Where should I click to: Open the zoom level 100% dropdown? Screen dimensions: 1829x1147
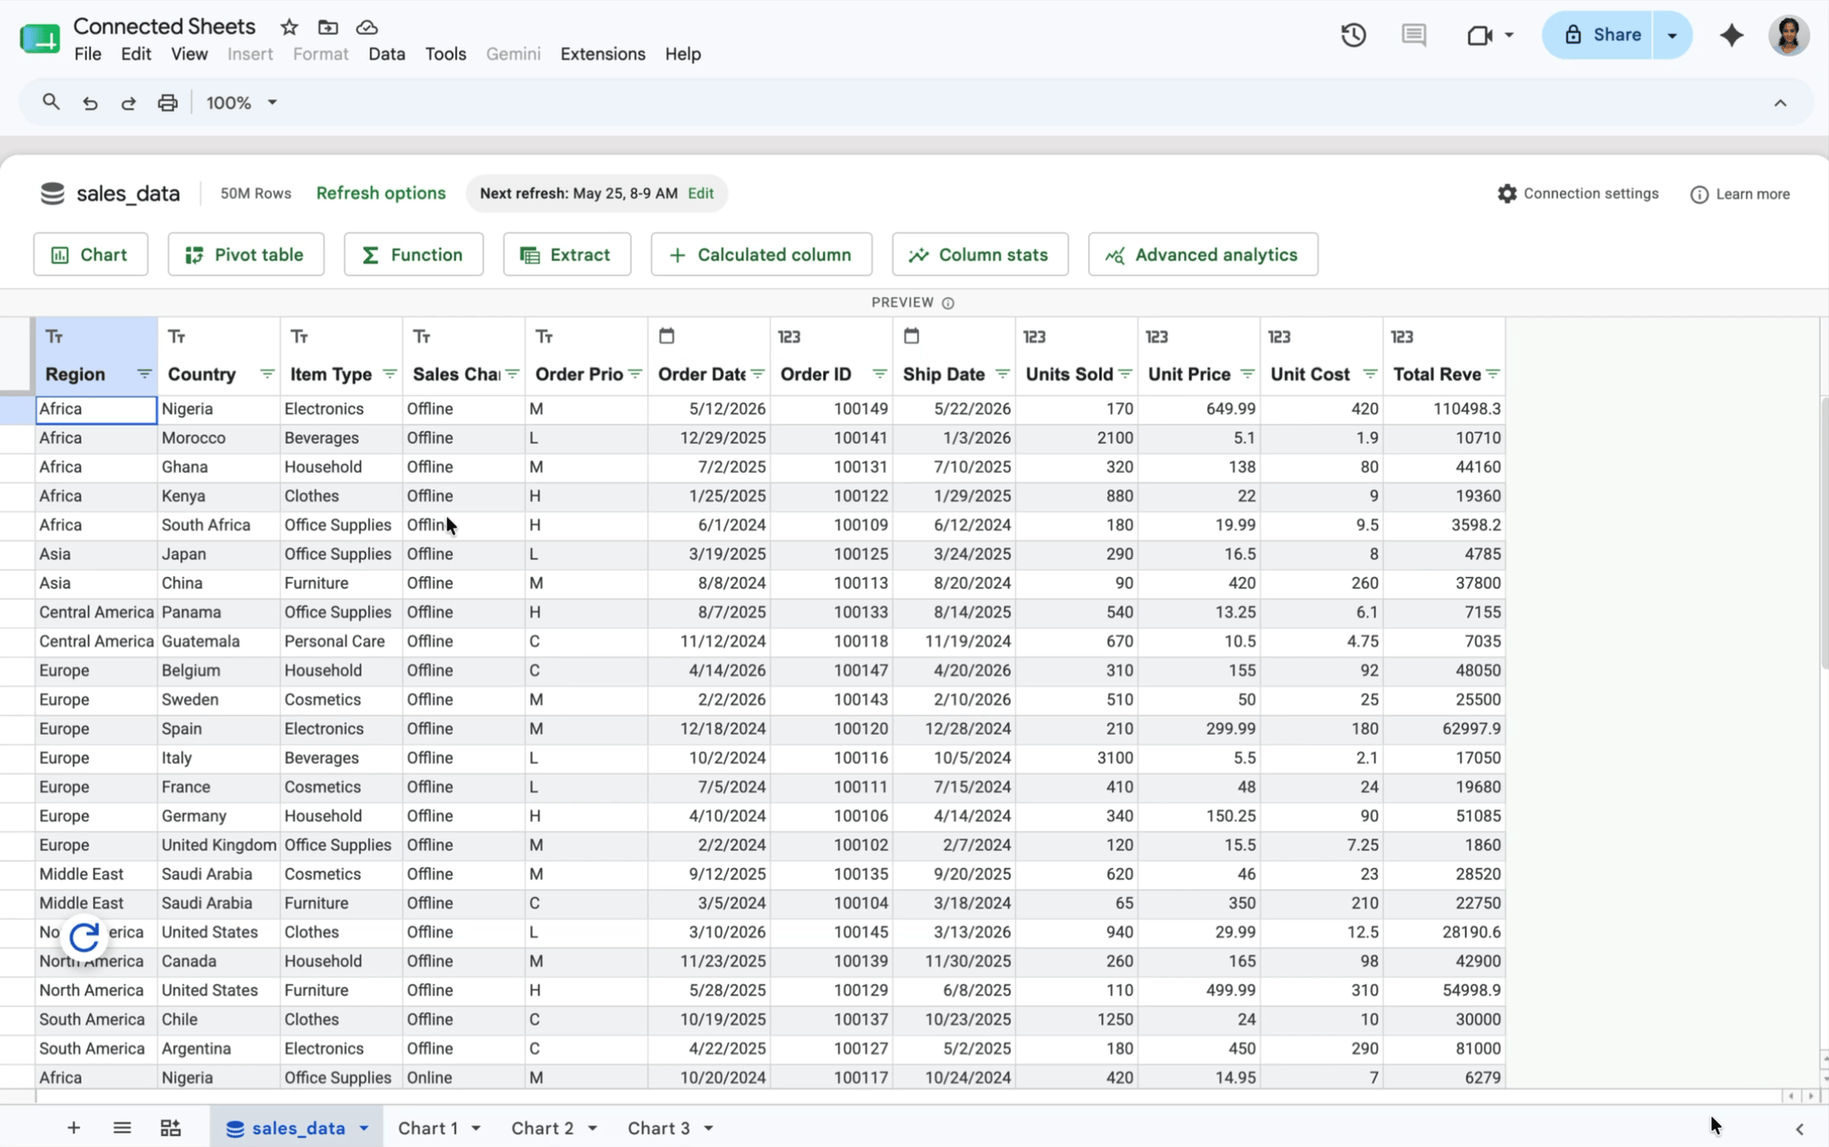click(241, 102)
